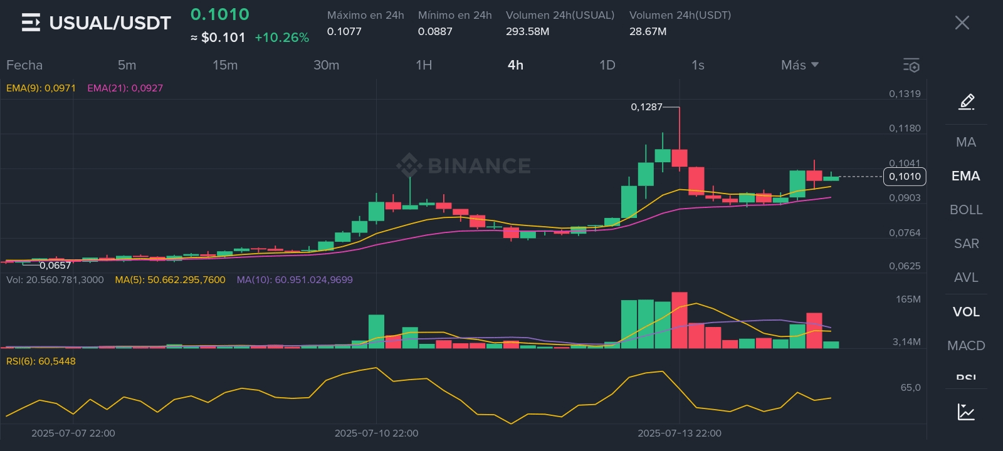Viewport: 1003px width, 451px height.
Task: Click the Máximo en 24h value 0.1077
Action: (344, 31)
